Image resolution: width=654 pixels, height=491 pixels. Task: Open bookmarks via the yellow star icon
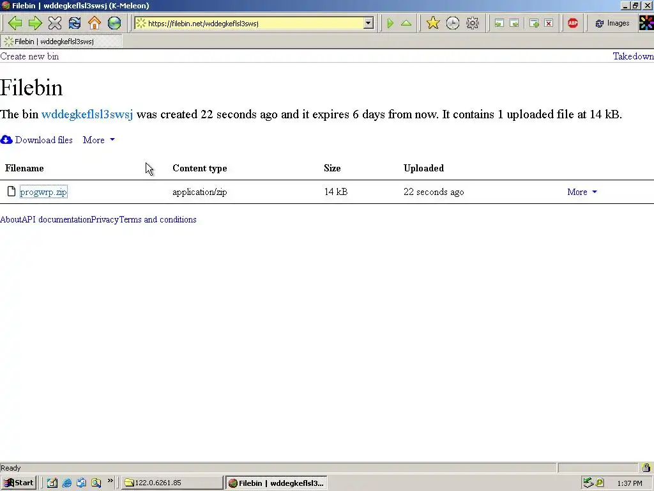tap(433, 23)
